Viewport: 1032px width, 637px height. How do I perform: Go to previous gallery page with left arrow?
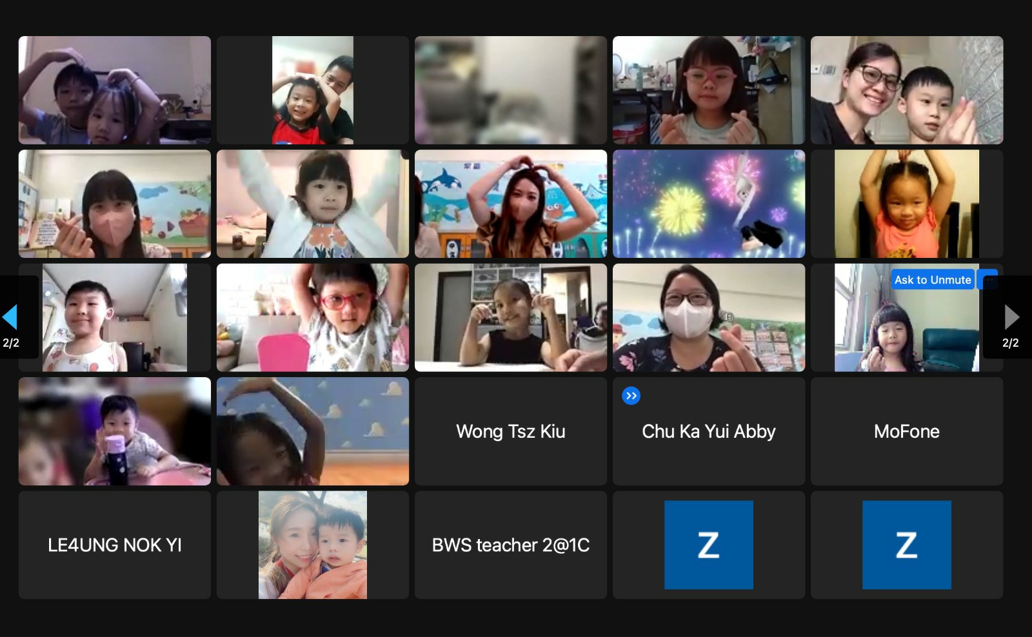[x=10, y=317]
